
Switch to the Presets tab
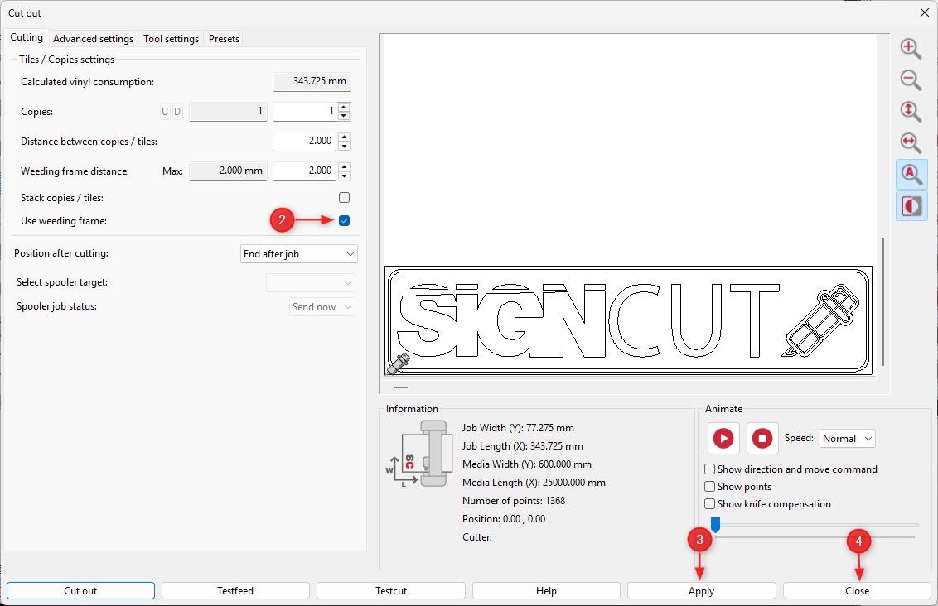(225, 39)
